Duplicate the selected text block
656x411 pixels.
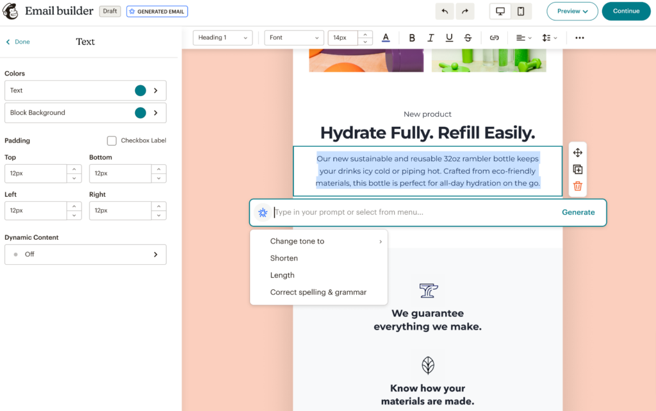click(578, 169)
